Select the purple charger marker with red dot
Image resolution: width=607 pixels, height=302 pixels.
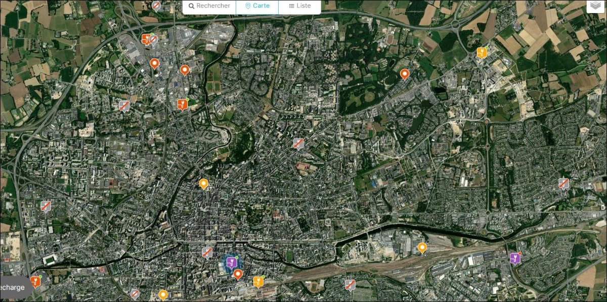pos(515,258)
